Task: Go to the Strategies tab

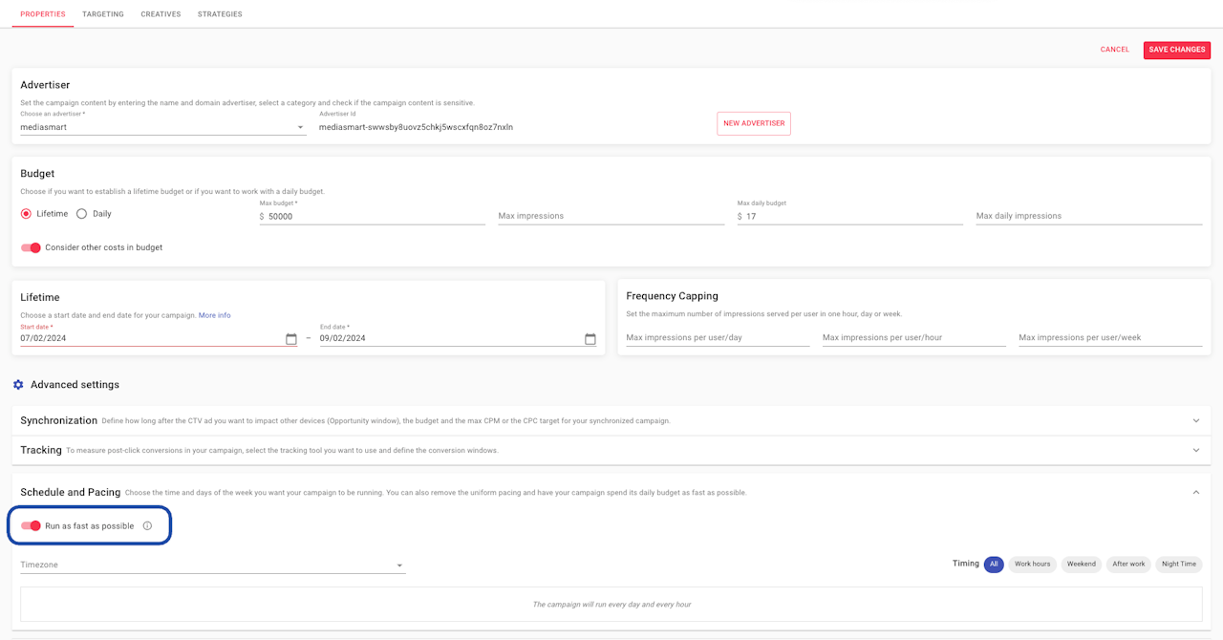Action: pos(220,14)
